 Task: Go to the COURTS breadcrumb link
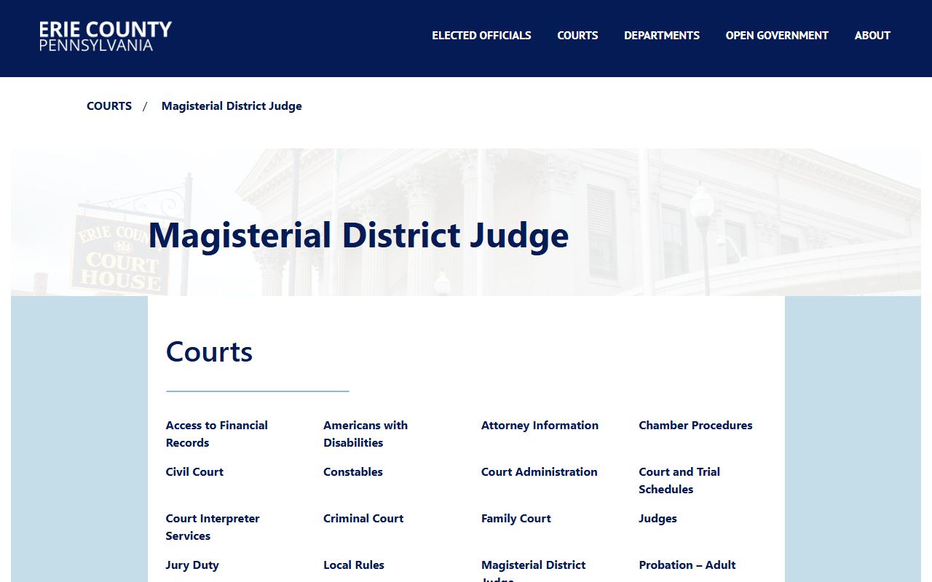[109, 106]
